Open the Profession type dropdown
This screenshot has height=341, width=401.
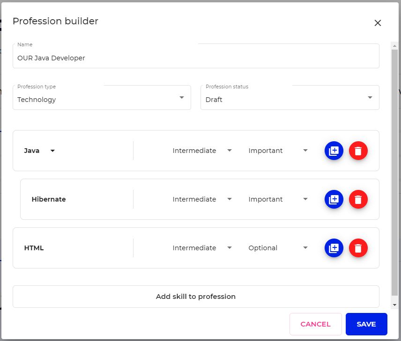[x=102, y=98]
